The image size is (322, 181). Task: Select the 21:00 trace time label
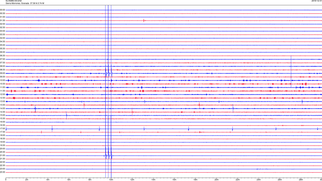point(2,155)
